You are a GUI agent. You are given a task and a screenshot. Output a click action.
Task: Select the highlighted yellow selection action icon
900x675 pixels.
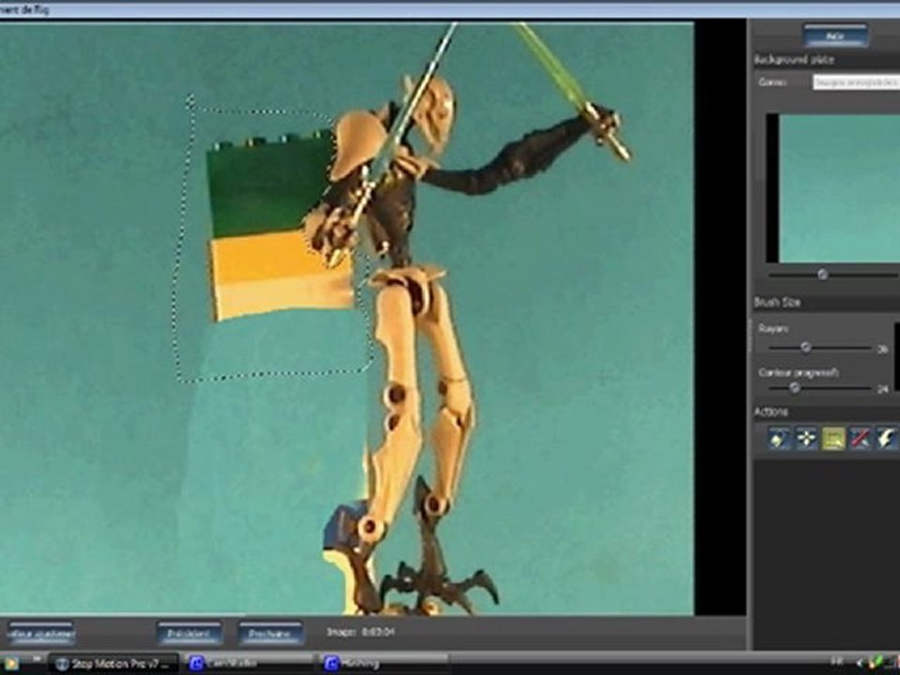pos(833,439)
